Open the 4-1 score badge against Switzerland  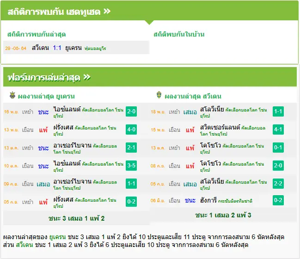click(278, 129)
